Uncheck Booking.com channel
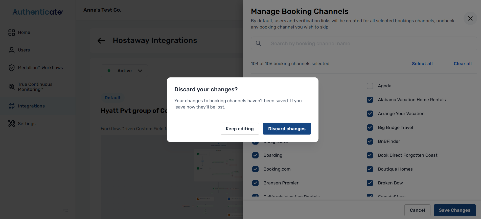 pos(255,169)
